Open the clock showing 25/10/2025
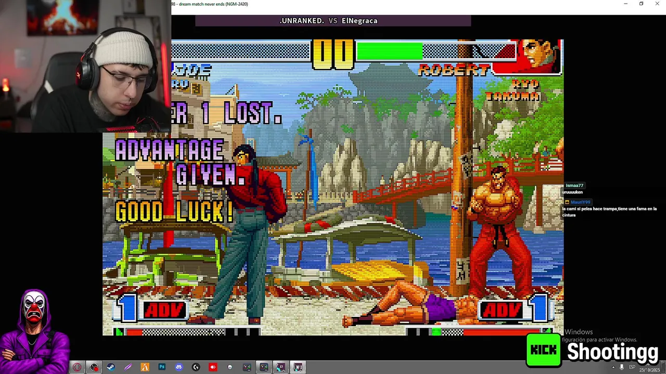 tap(649, 369)
